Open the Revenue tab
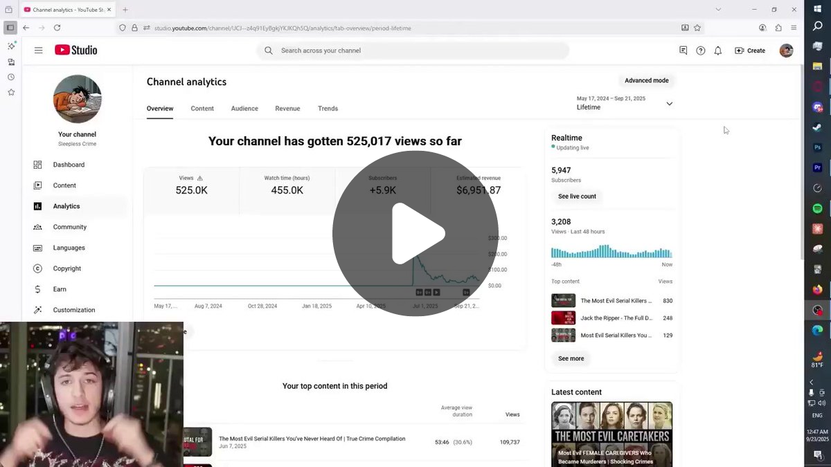831x467 pixels. tap(287, 109)
